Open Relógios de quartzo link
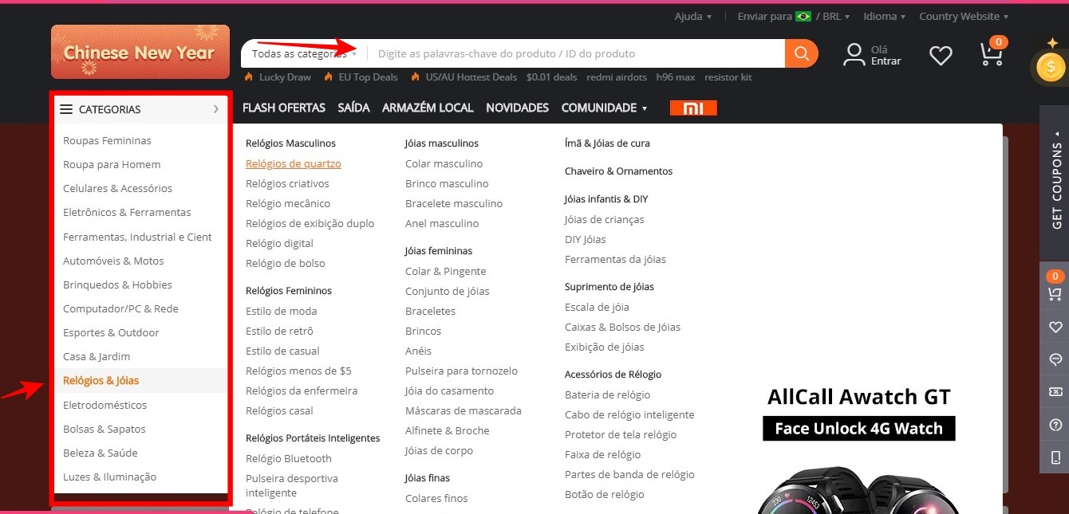The width and height of the screenshot is (1069, 514). tap(294, 163)
